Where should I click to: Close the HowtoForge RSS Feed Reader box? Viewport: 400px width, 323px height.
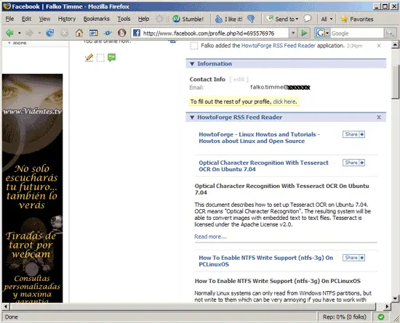pos(379,117)
